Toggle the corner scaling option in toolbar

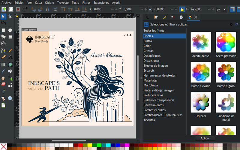[232, 9]
